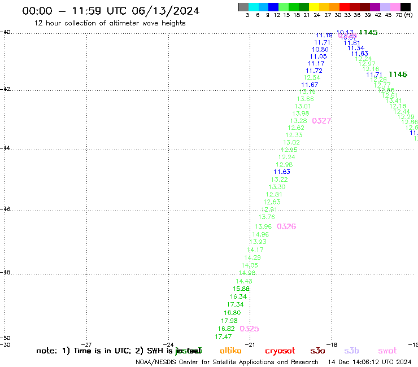Click the wave height value '13.96'
Viewport: 418px width, 367px height.
(263, 226)
